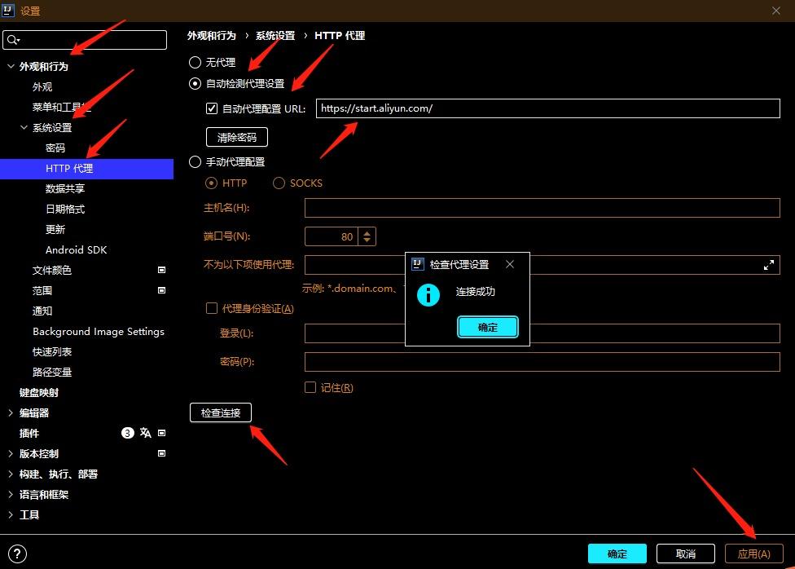Click the magnifier icon in the settings search box

tap(11, 39)
